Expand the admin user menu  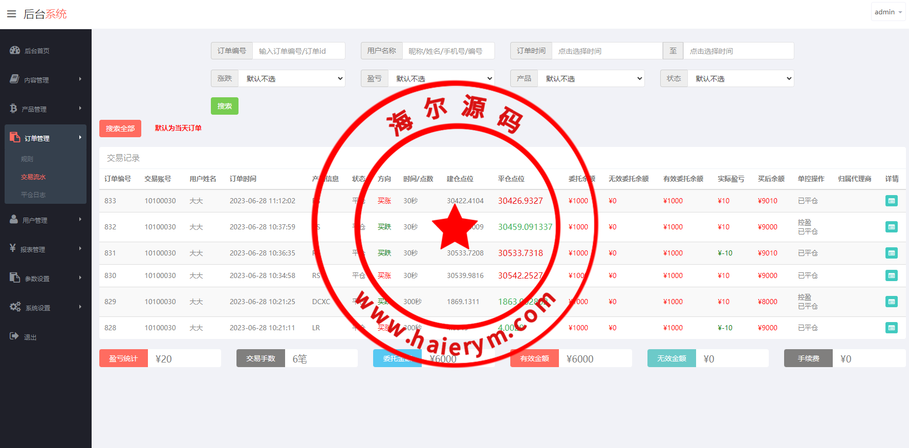[888, 12]
